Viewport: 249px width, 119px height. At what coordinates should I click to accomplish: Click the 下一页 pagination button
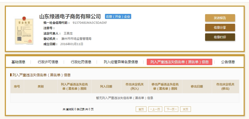171,109
